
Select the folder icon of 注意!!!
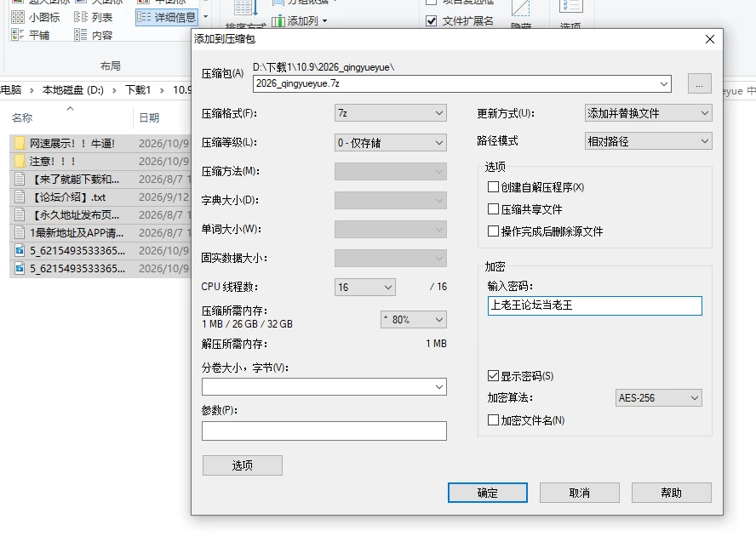tap(20, 161)
